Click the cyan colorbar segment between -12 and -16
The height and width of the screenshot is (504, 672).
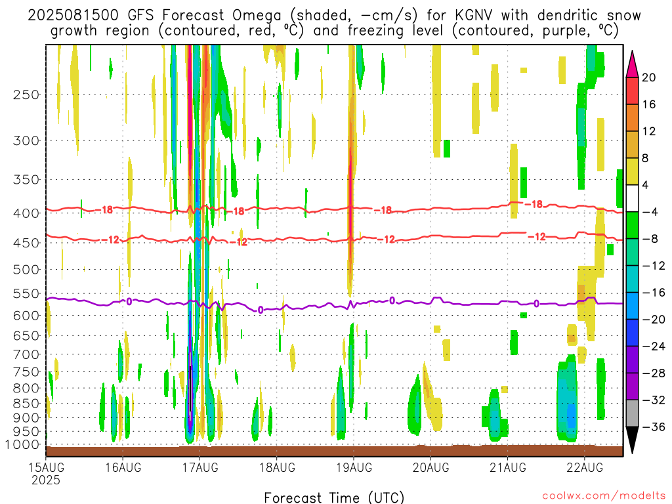(x=632, y=279)
